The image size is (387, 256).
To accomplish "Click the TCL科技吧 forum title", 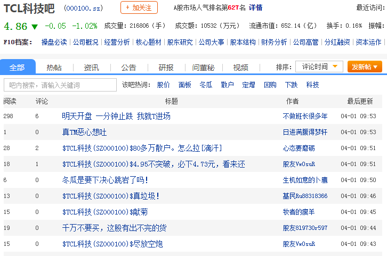I will [x=29, y=9].
